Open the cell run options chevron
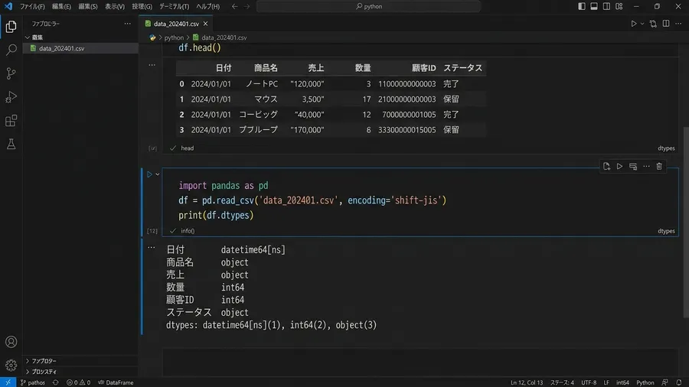Screen dimensions: 689x387 pos(157,174)
